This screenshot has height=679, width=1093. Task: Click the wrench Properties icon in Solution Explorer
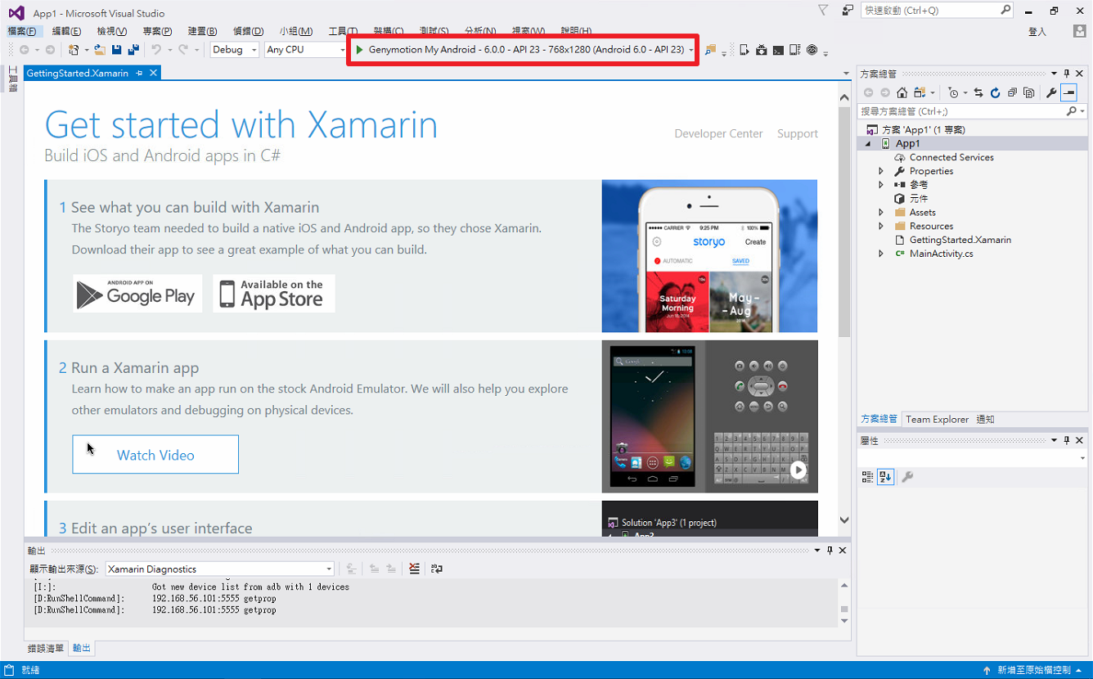coord(1051,92)
